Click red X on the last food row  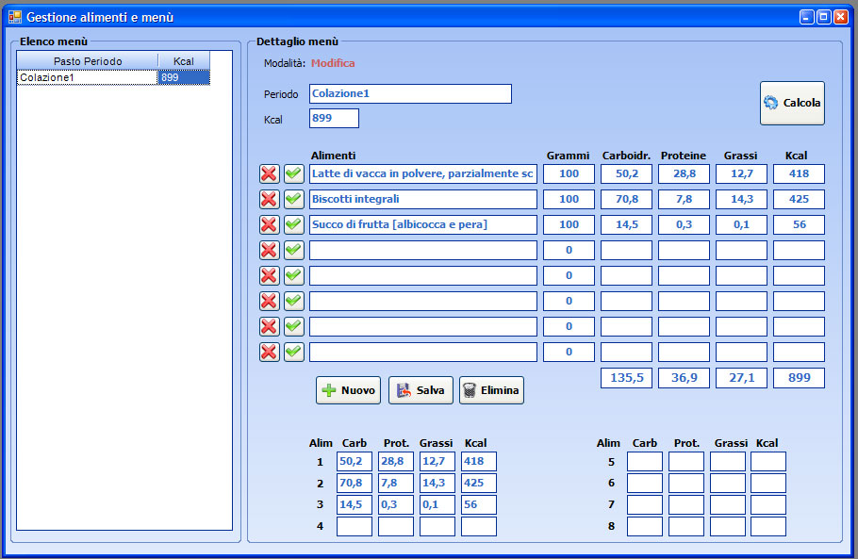[269, 352]
